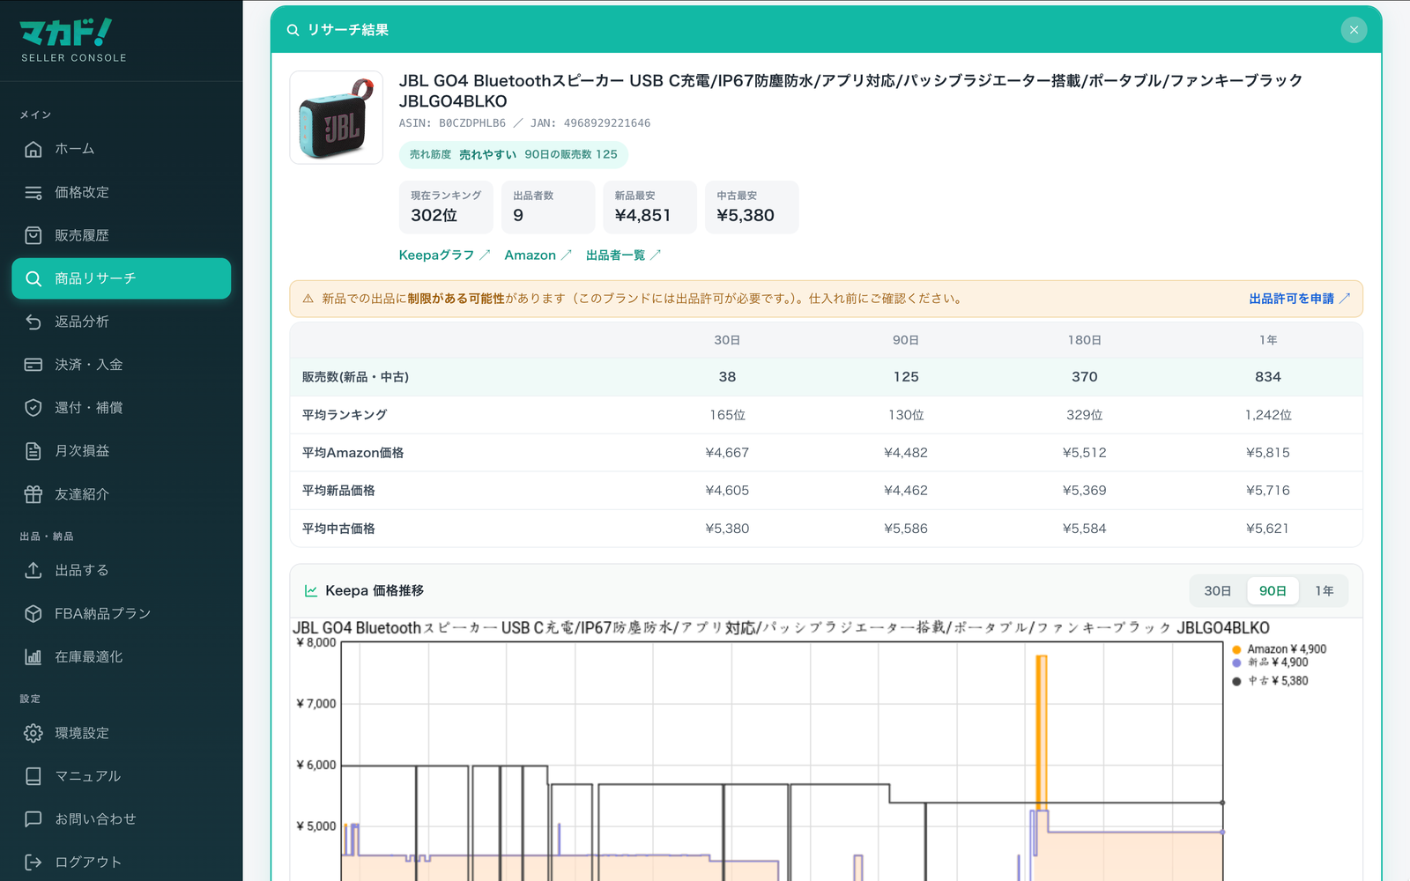The width and height of the screenshot is (1410, 881).
Task: Switch Keepa chart to 30日
Action: click(x=1218, y=591)
